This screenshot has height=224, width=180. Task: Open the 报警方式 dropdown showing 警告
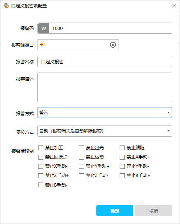tap(105, 113)
